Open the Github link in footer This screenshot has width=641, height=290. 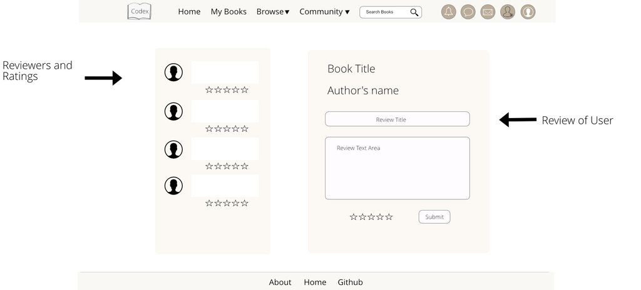[351, 282]
